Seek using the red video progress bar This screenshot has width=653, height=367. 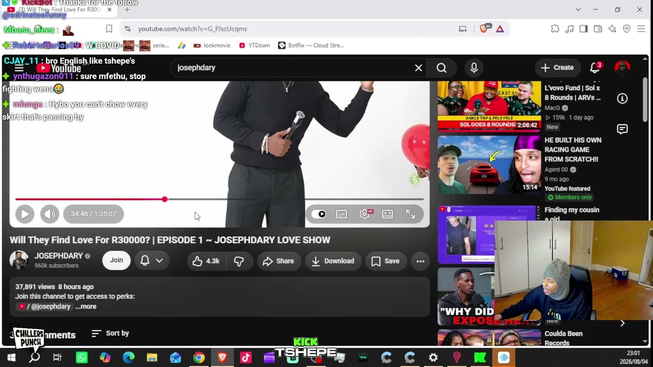(219, 199)
